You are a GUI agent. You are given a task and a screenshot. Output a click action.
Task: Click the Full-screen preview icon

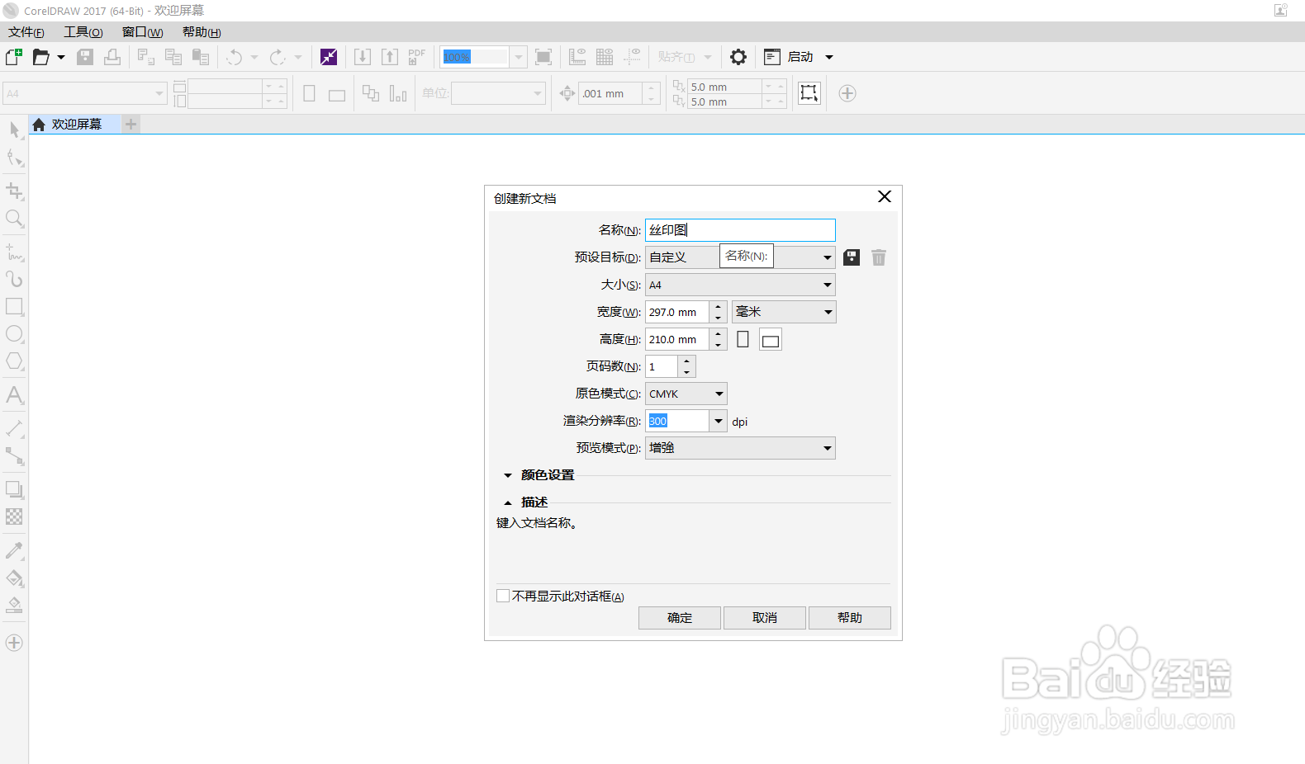543,57
